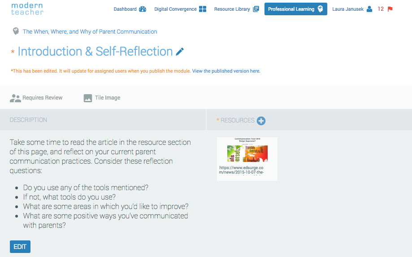Click the pencil icon beside the title
Viewport: 412px width, 257px height.
[x=180, y=52]
